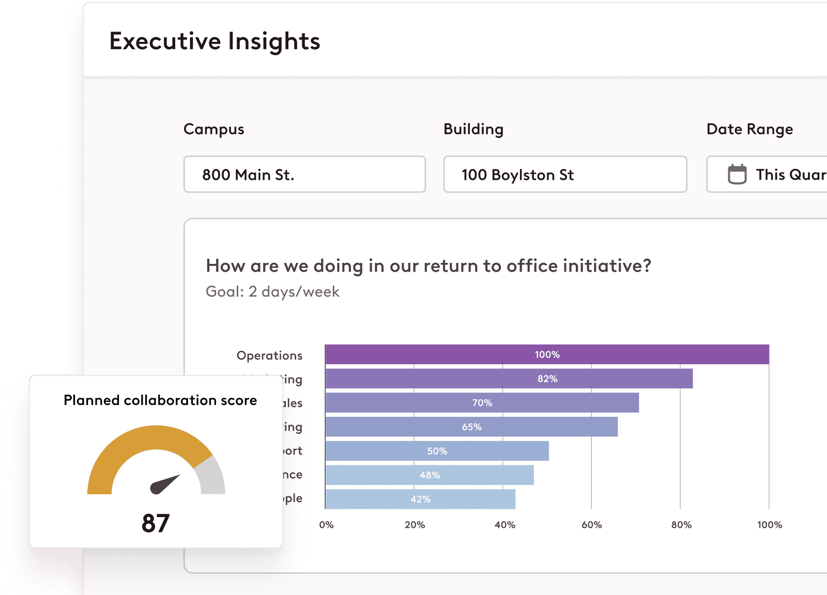Click the People 42% bar
Image resolution: width=827 pixels, height=595 pixels.
click(x=419, y=498)
